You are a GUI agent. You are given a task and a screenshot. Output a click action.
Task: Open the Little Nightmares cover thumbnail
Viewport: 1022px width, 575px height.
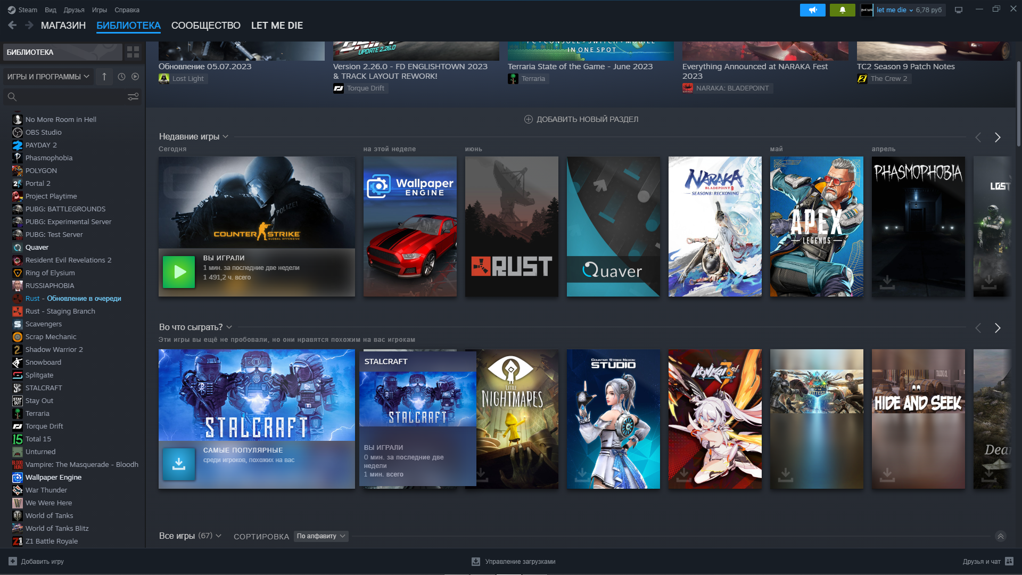[517, 419]
